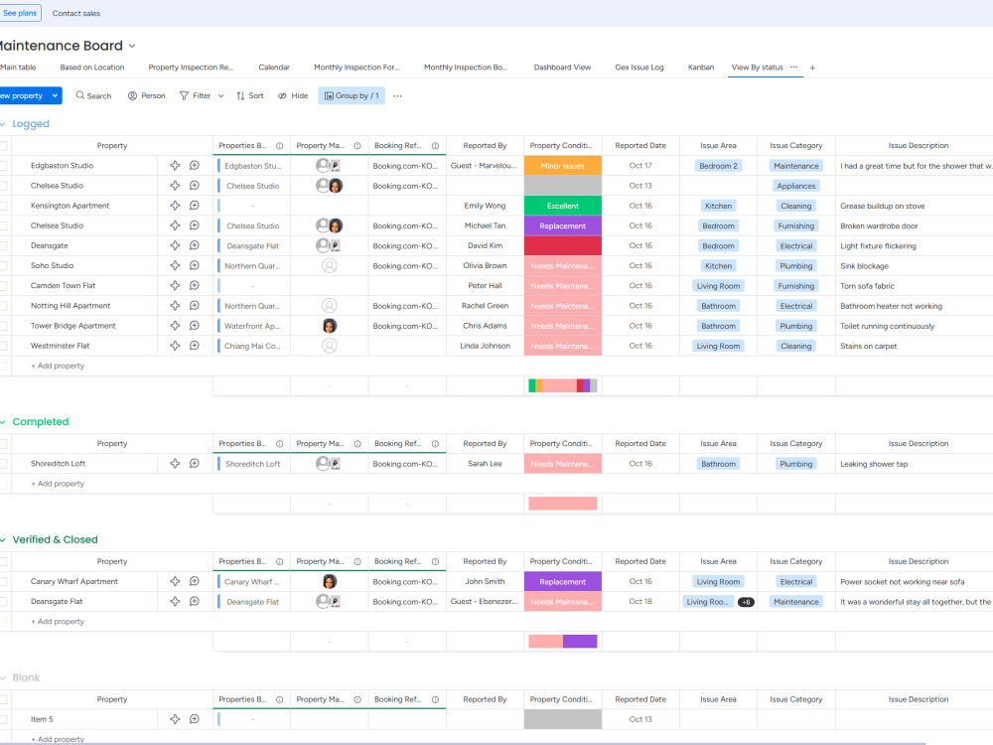Click Minor Issues status on Edgbaston Studio
Screen dimensions: 993x745
(562, 165)
